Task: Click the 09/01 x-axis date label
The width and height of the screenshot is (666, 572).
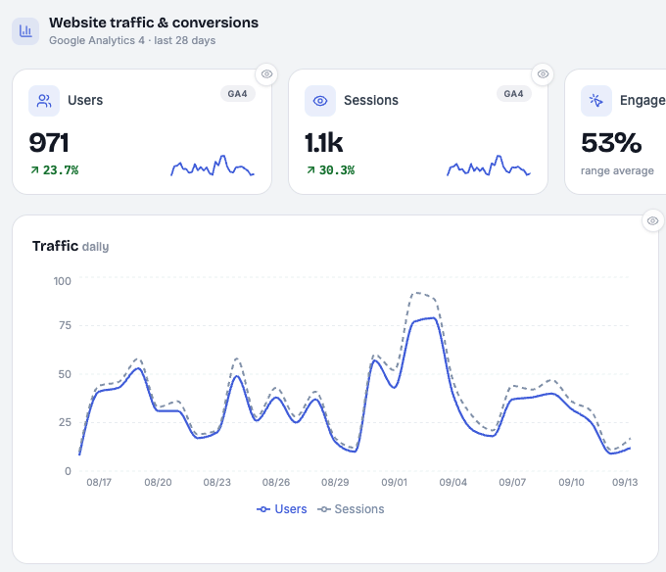Action: point(394,483)
